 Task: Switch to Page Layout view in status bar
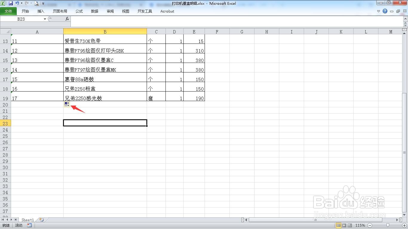tap(344, 225)
